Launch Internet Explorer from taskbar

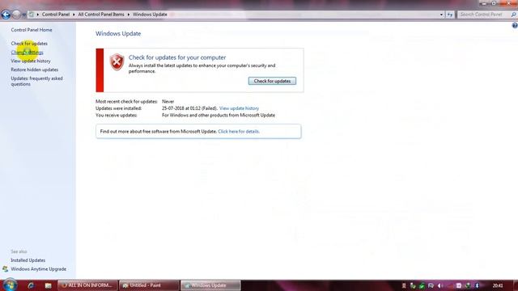tap(31, 285)
